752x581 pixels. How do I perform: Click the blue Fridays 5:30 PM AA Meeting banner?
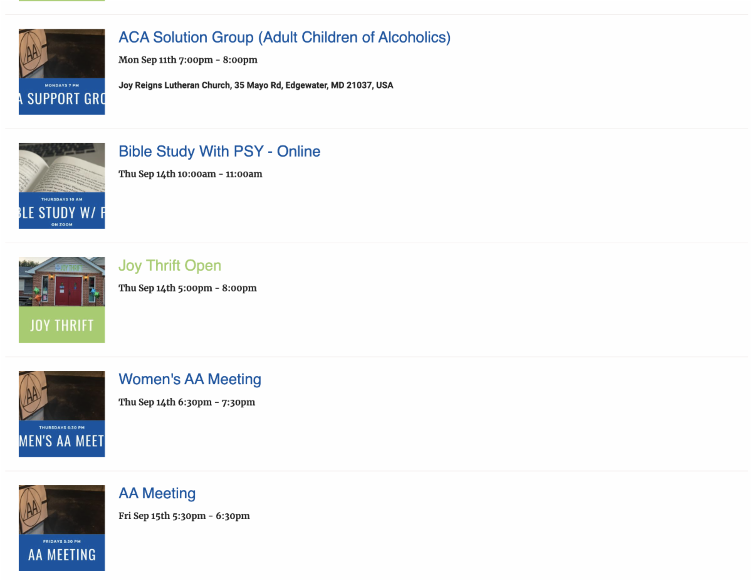click(61, 553)
